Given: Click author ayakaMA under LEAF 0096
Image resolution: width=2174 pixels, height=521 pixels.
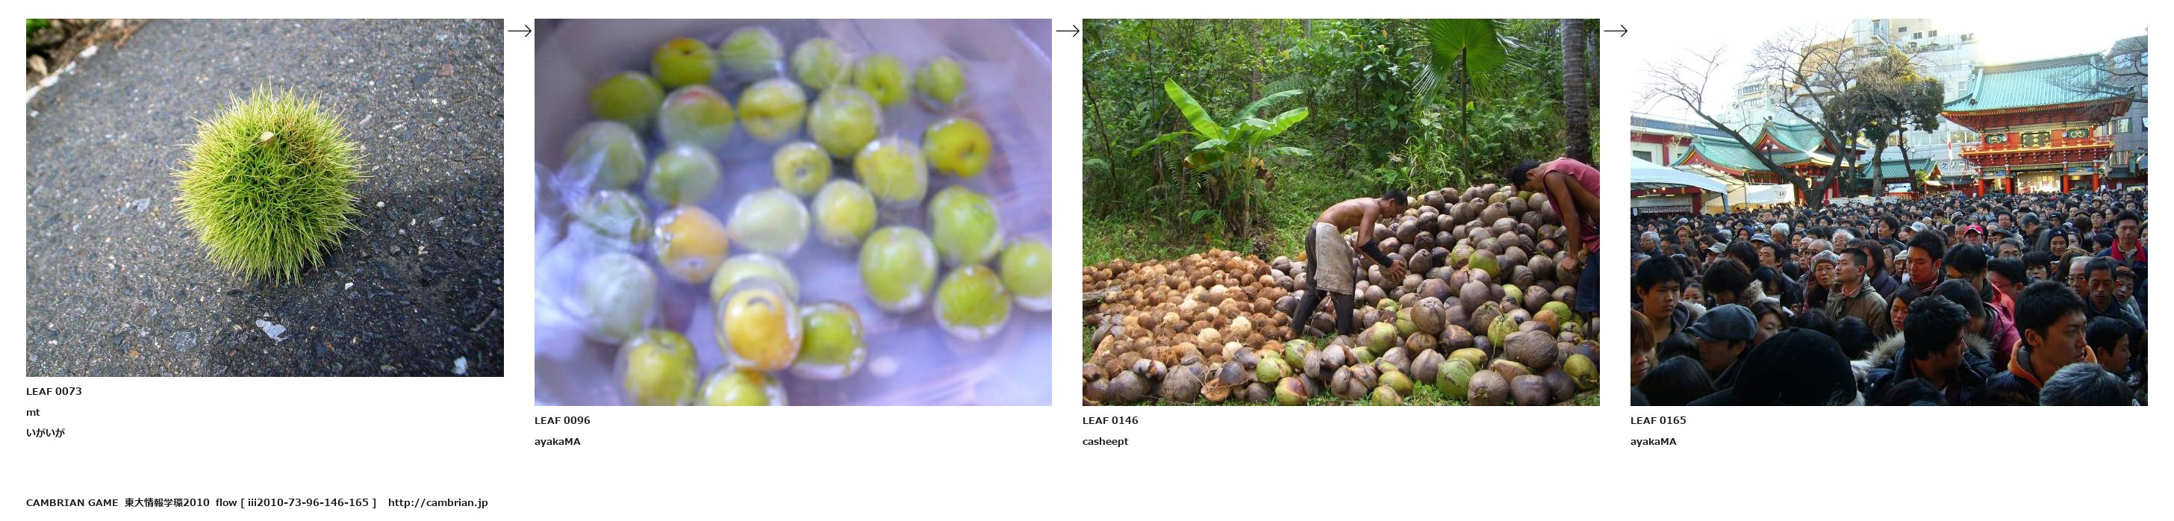Looking at the screenshot, I should (x=557, y=441).
